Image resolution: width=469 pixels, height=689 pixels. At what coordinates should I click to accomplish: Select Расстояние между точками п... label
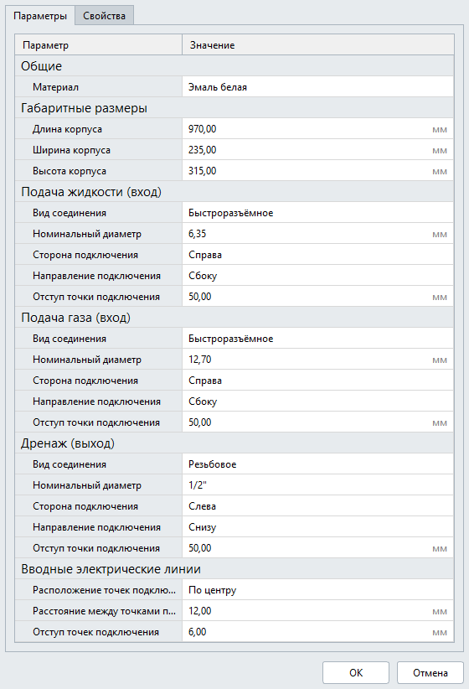104,611
